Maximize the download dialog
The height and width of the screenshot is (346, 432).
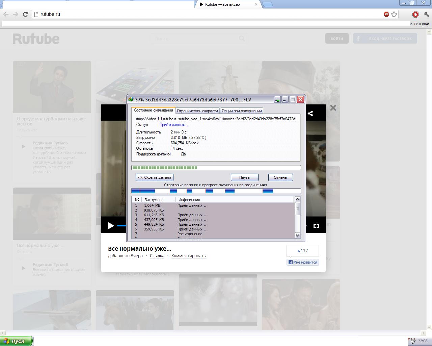293,99
